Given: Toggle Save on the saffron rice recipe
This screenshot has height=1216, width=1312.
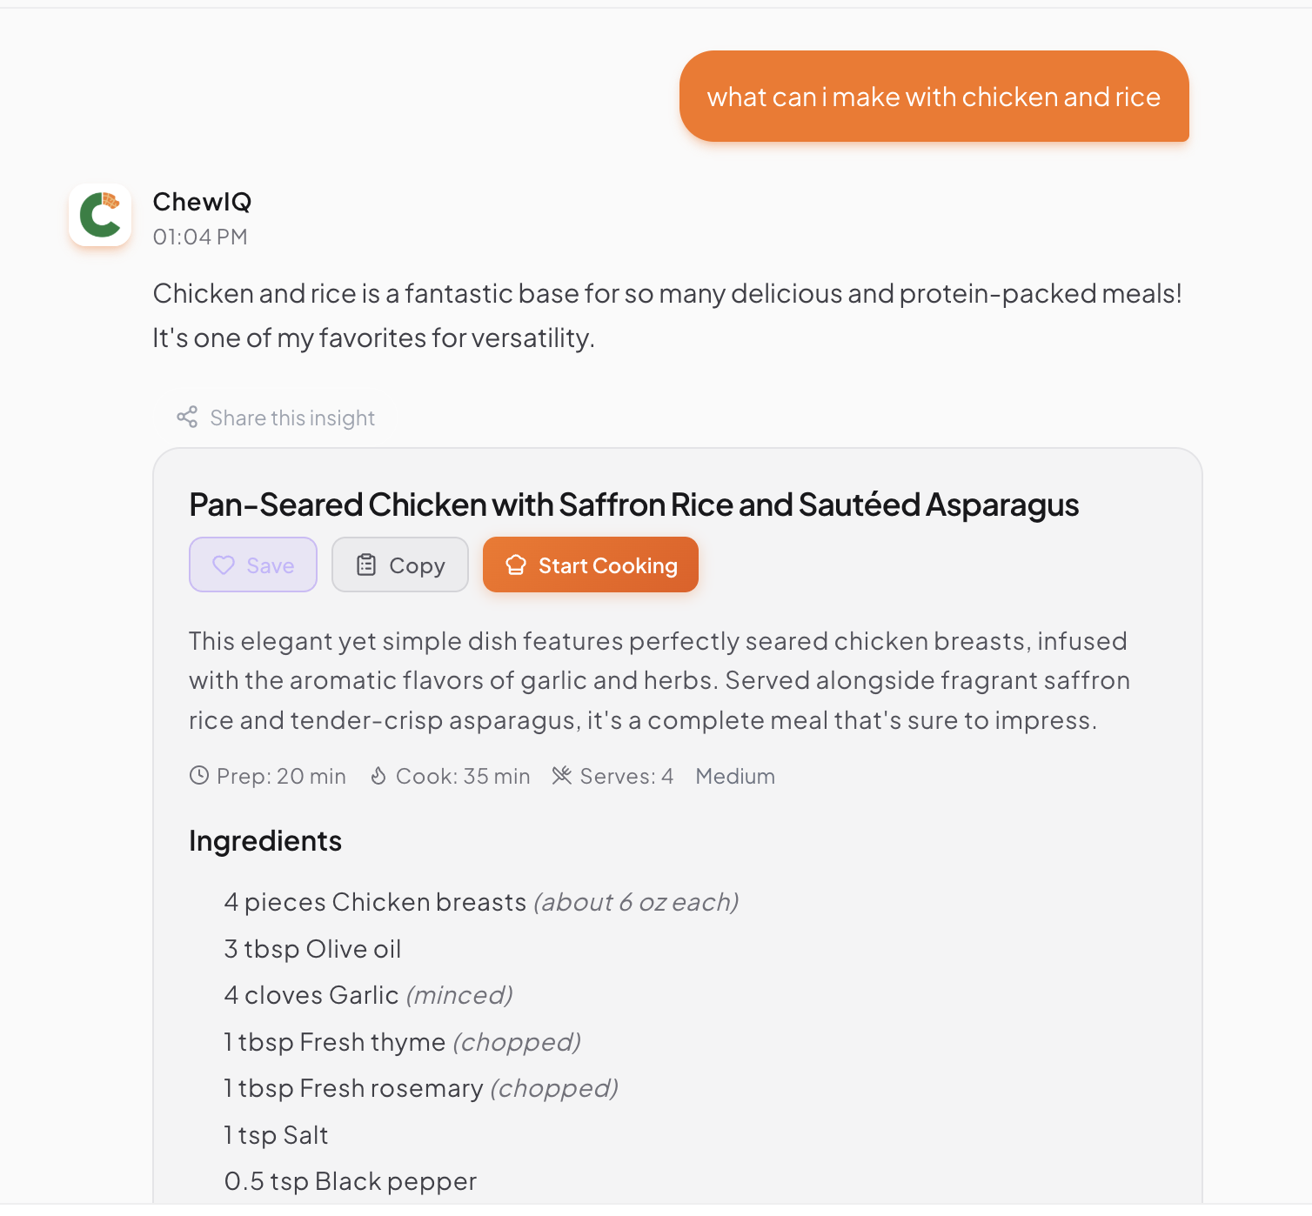Looking at the screenshot, I should pyautogui.click(x=253, y=565).
